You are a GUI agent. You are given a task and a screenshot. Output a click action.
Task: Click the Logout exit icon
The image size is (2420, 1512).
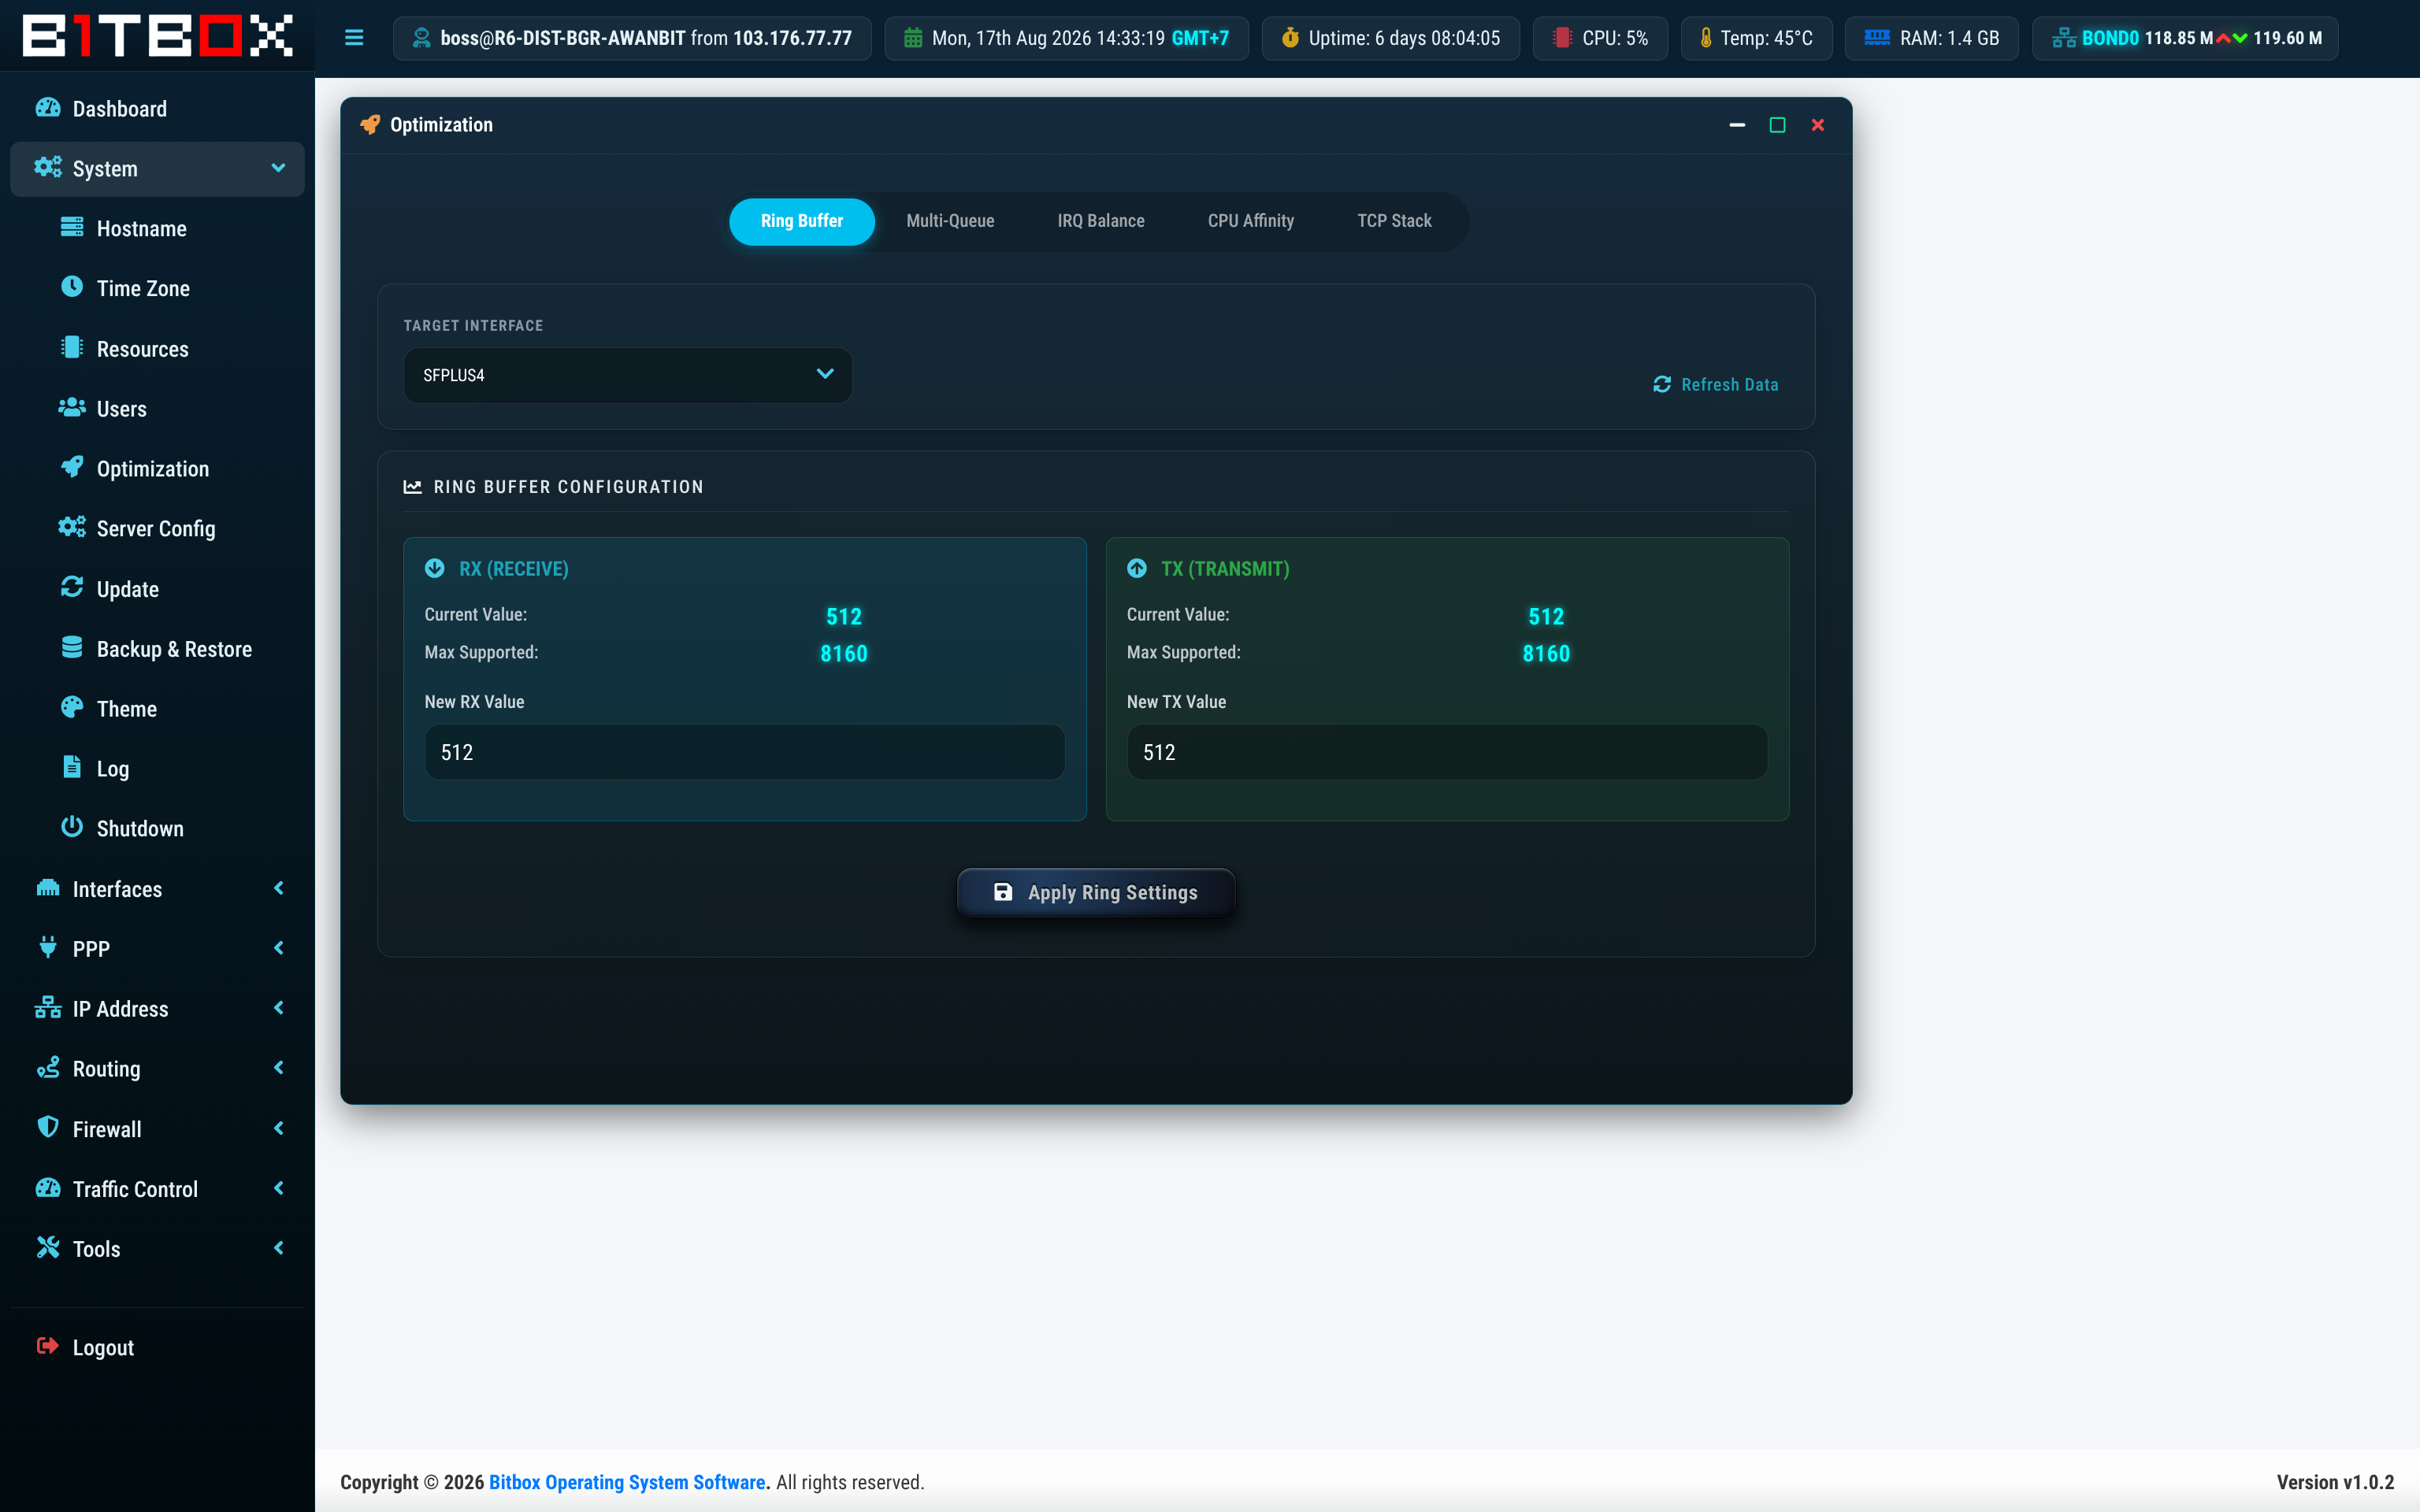pos(48,1346)
